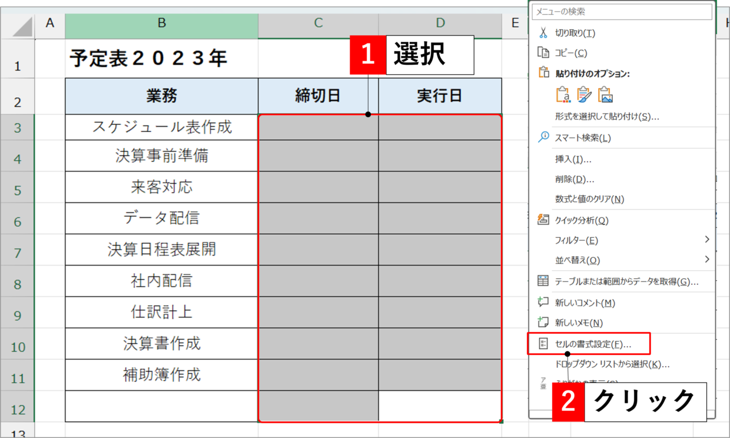Image resolution: width=730 pixels, height=438 pixels.
Task: Click the Select All corner triangle
Action: click(22, 26)
